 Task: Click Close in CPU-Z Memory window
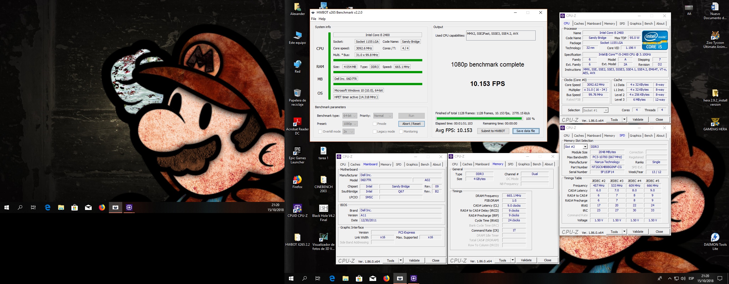pyautogui.click(x=547, y=260)
